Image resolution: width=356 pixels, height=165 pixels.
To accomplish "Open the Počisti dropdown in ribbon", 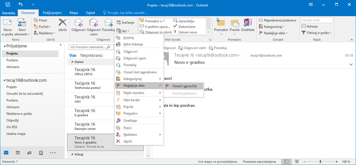I will [x=43, y=26].
